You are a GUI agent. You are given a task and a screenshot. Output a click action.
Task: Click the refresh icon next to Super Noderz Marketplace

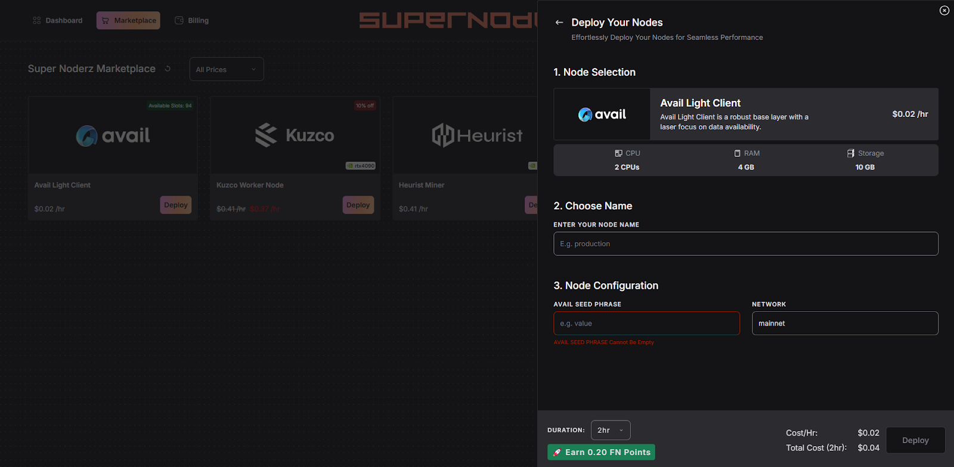click(168, 69)
